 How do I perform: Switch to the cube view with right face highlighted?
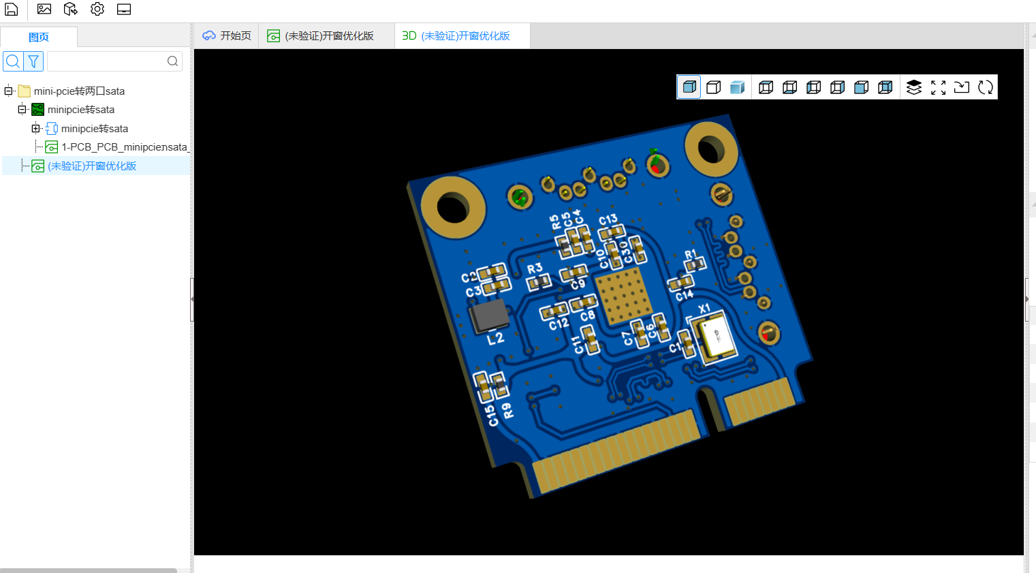(838, 87)
